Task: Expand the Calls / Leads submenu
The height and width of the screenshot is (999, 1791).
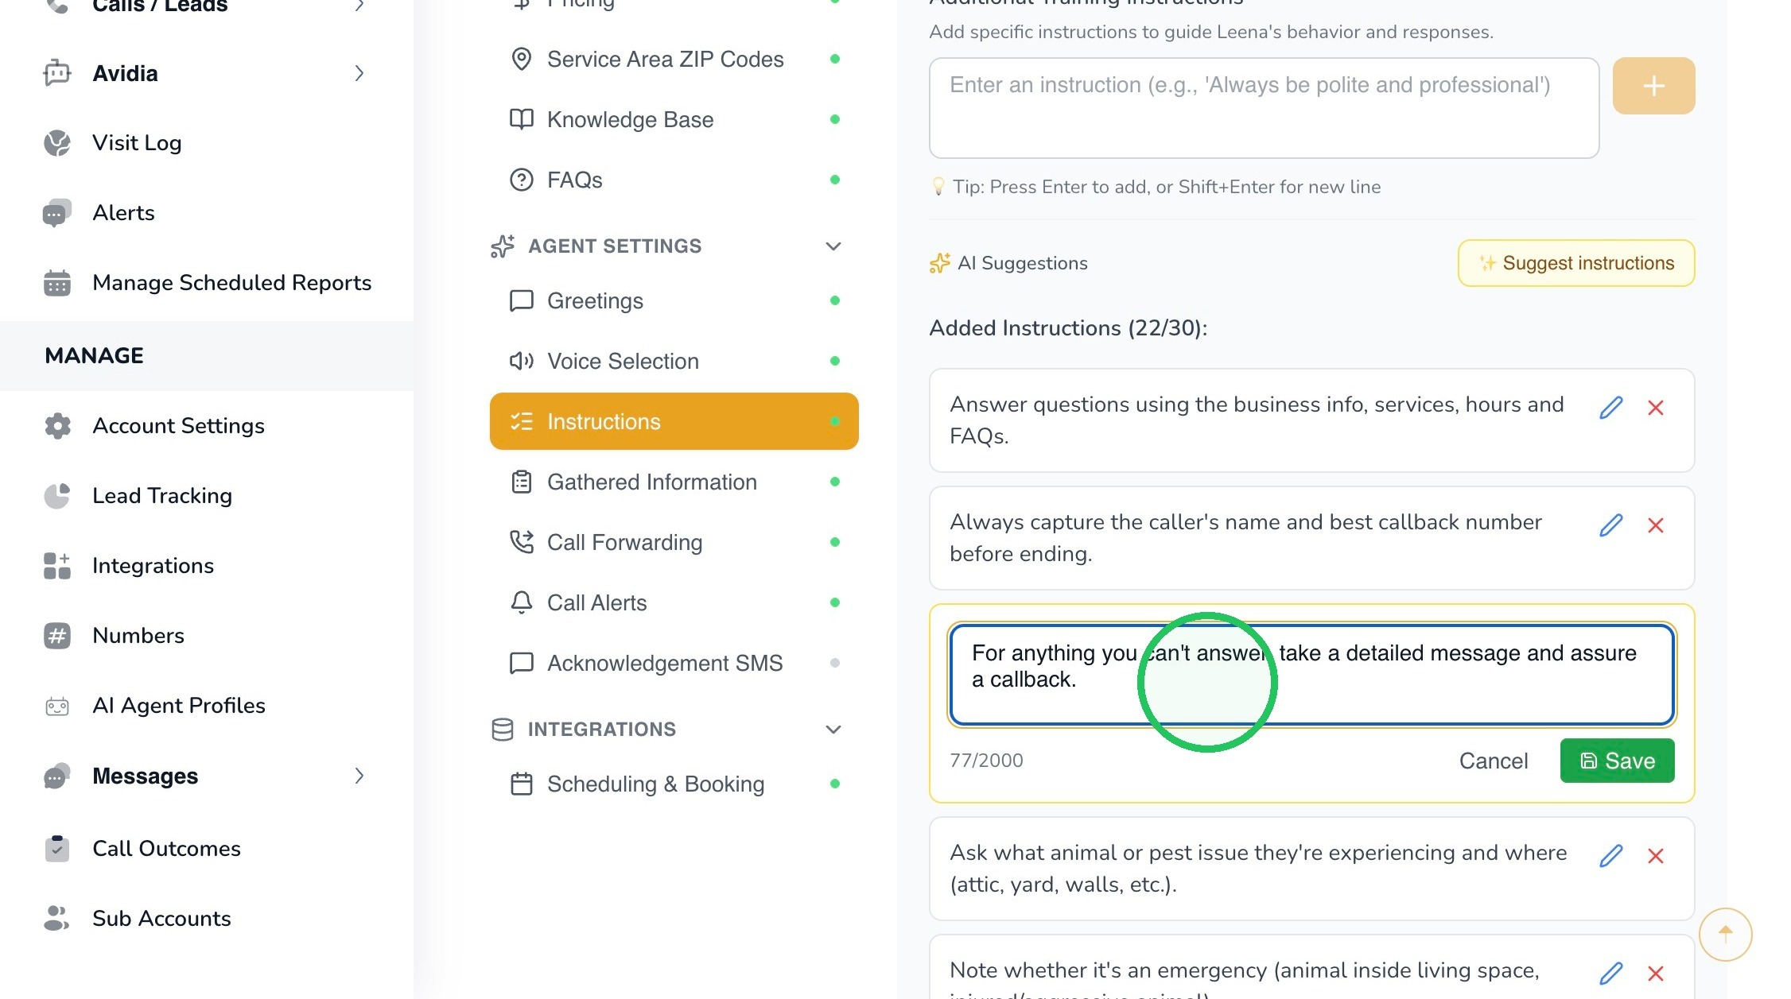Action: coord(359,6)
